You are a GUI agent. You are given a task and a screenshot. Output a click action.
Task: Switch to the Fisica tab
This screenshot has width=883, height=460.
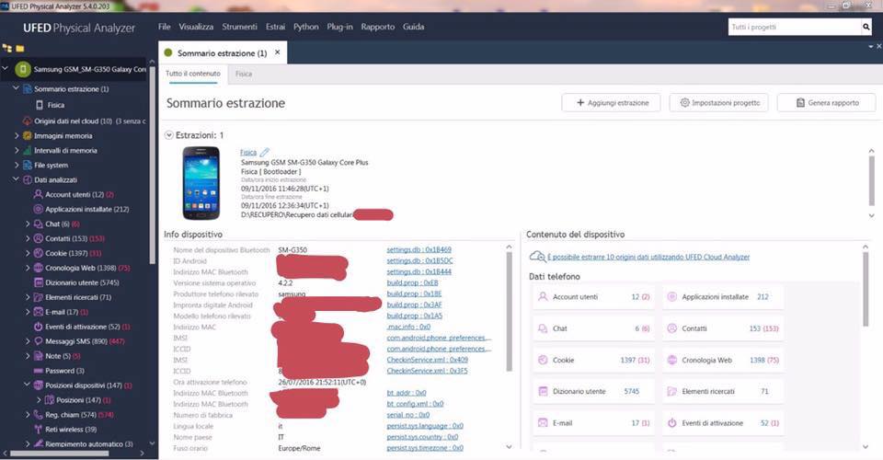click(243, 74)
